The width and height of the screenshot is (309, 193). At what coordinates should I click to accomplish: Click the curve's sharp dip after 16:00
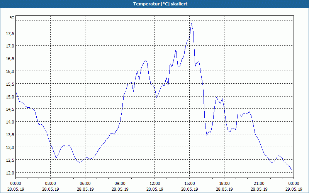207,135
